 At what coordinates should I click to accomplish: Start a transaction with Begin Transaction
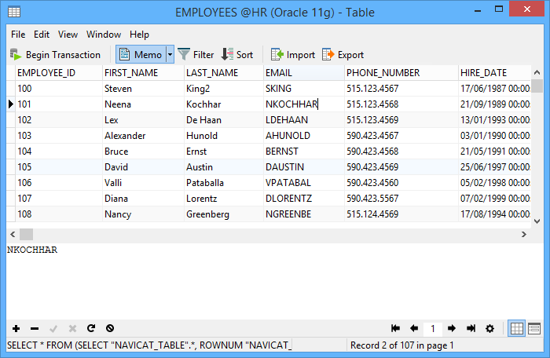[55, 55]
